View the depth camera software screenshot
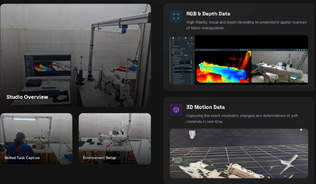 click(x=239, y=60)
